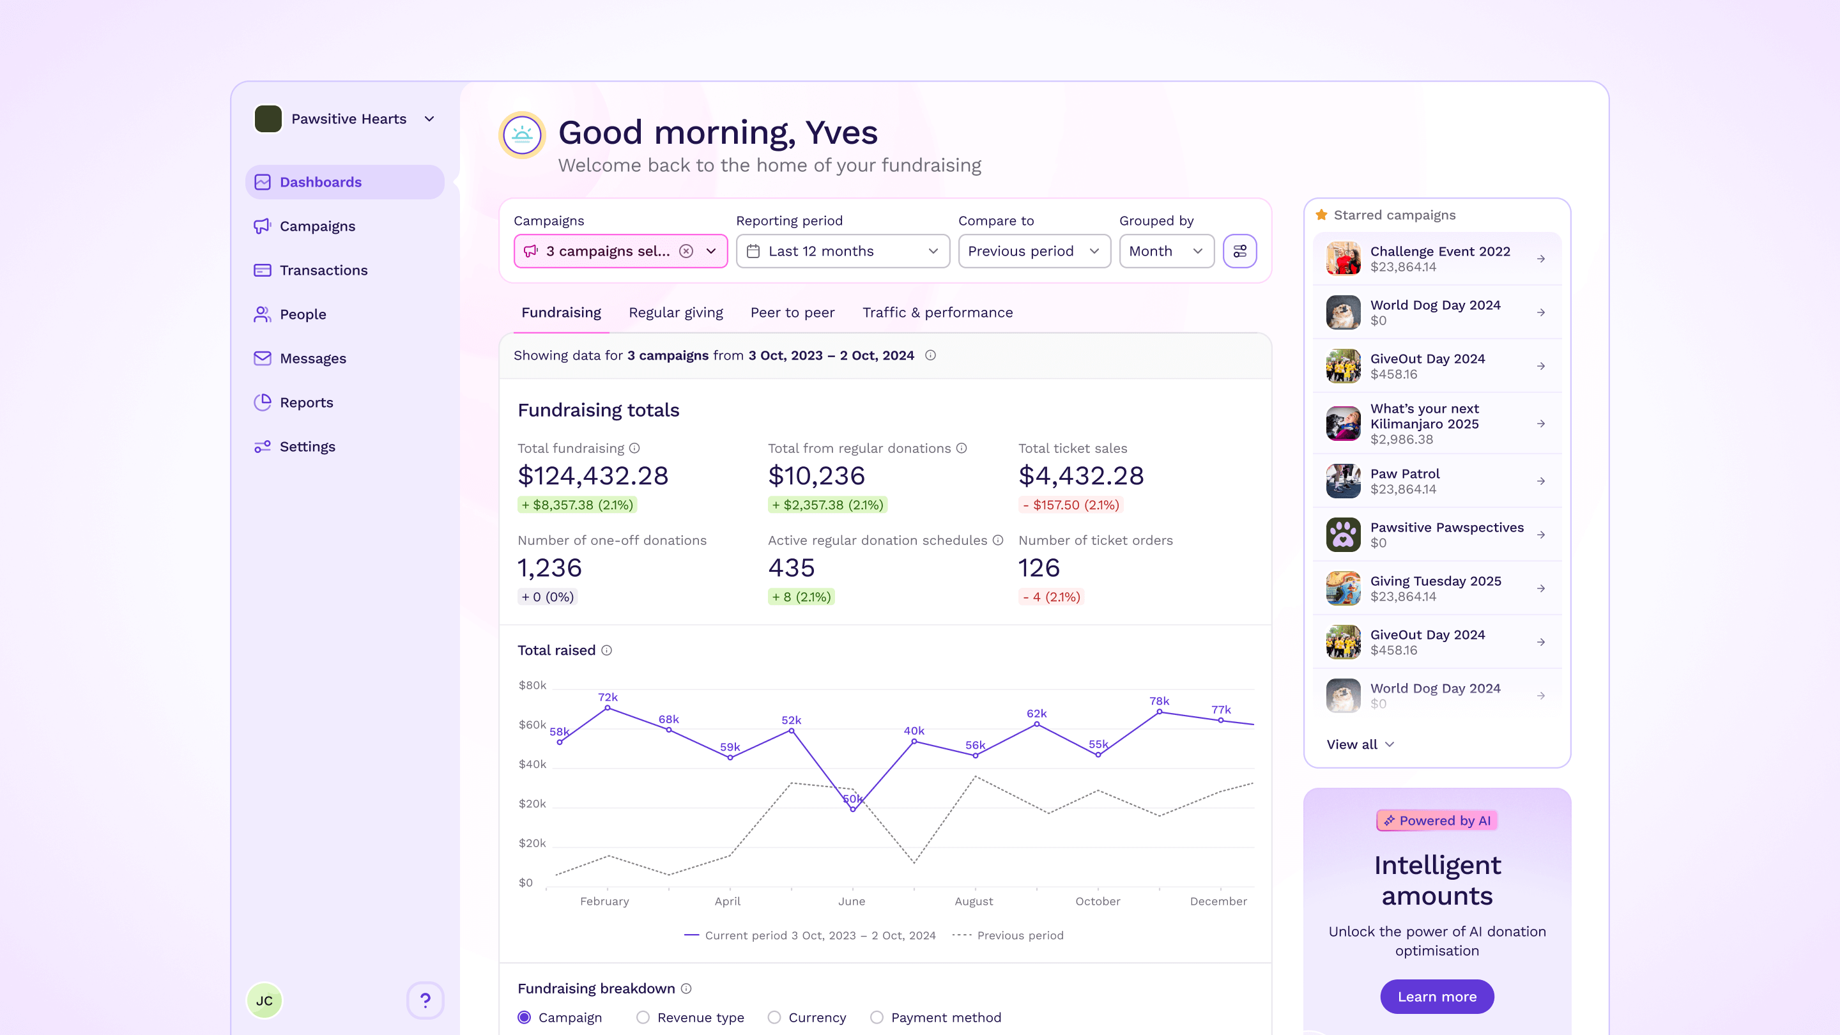Click the 78k data point label on chart

point(1160,701)
